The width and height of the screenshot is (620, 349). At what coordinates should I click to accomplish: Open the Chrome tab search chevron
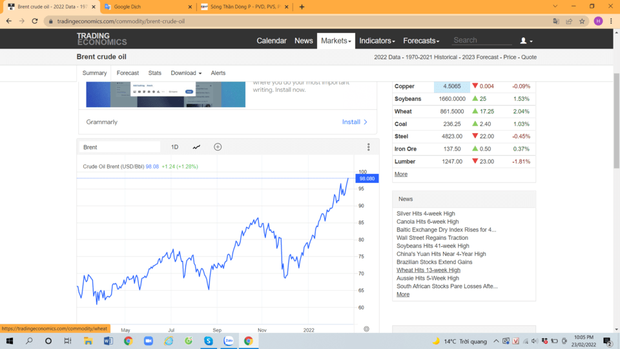coord(555,6)
